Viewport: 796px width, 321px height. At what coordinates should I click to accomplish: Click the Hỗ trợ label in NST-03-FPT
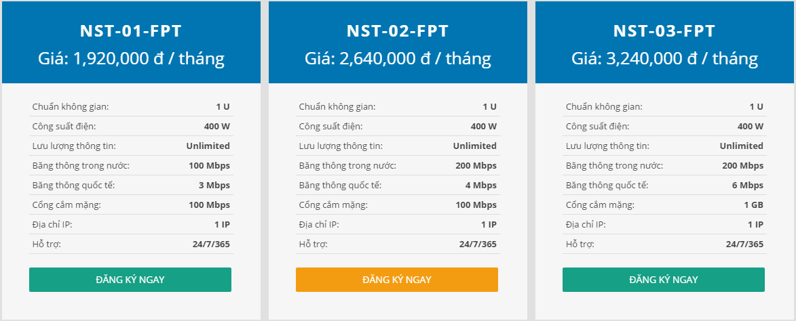[580, 244]
